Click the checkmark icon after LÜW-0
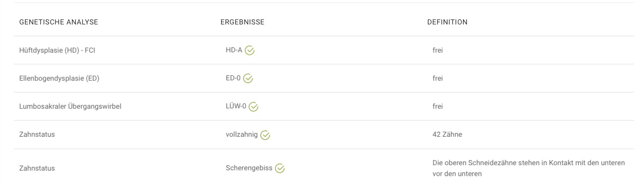643x186 pixels. (253, 106)
